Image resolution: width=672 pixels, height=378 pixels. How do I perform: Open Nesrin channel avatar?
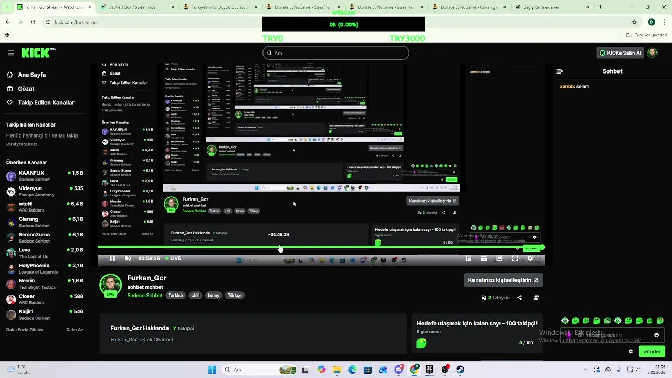11,284
